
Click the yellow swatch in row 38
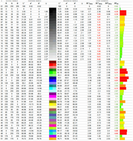click(x=53, y=104)
